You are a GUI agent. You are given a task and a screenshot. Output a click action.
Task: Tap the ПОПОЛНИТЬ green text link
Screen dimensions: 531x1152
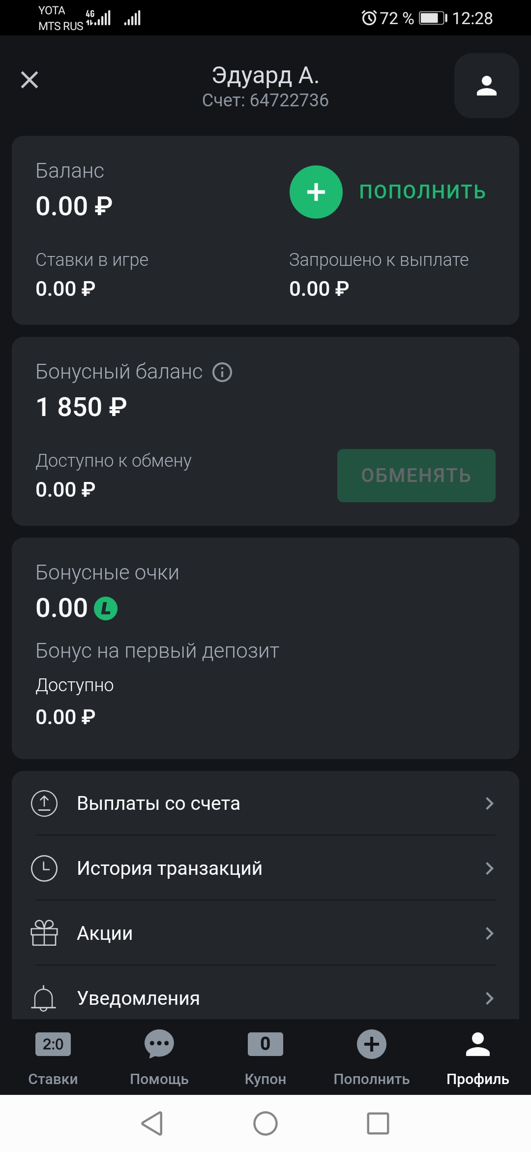422,192
